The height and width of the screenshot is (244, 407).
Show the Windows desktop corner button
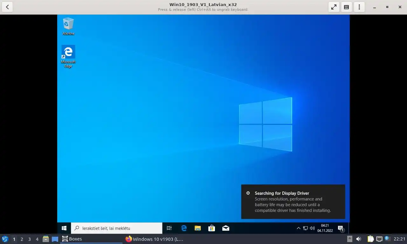pos(349,228)
